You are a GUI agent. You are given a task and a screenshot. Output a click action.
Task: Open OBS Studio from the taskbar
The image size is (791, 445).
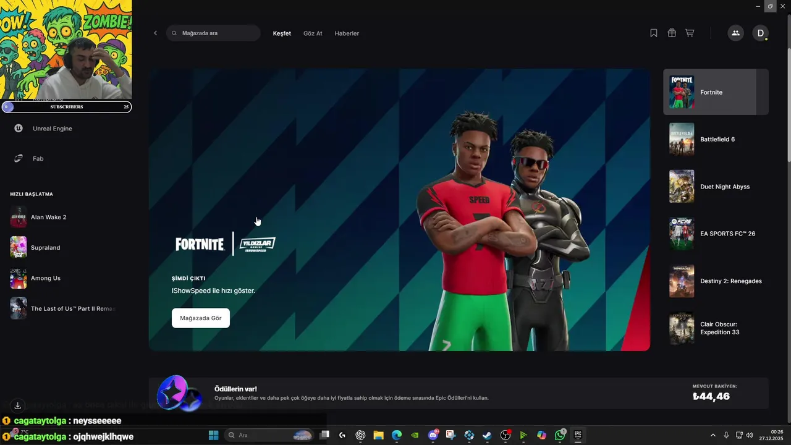coord(505,435)
